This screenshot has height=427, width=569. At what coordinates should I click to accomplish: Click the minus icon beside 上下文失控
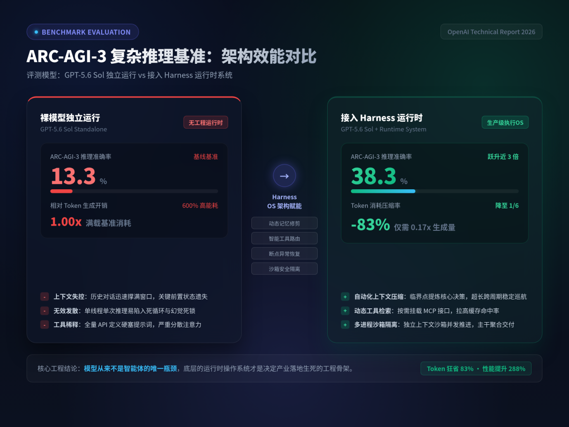(45, 297)
